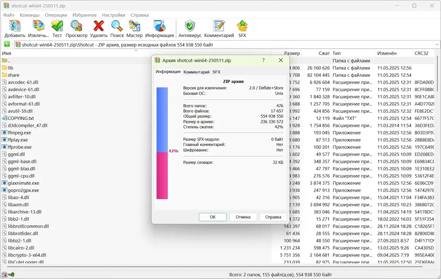The width and height of the screenshot is (441, 279).
Task: Close the archive info dialog
Action: (x=280, y=60)
